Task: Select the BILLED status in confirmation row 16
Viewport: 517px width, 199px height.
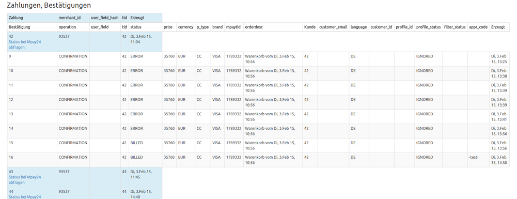Action: pyautogui.click(x=136, y=157)
